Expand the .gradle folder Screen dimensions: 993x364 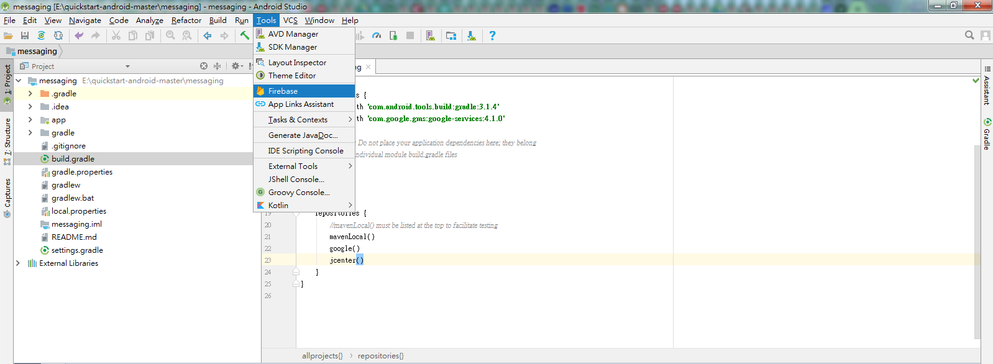pos(30,94)
